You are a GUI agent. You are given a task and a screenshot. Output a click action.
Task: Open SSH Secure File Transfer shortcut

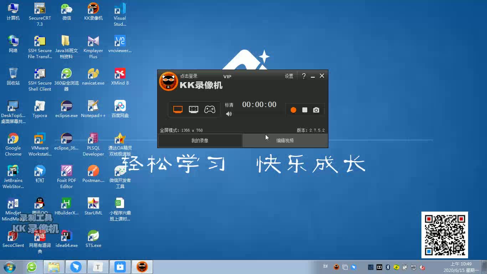pos(40,47)
